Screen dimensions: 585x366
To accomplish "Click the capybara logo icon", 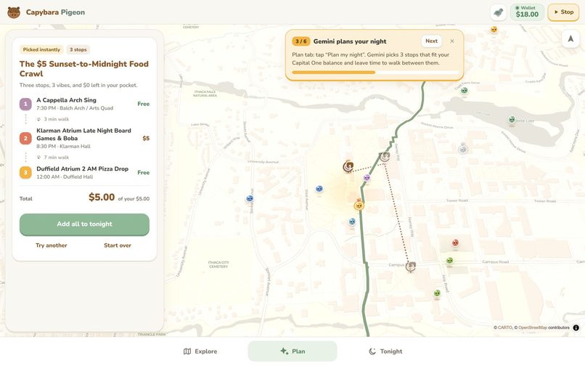I will click(14, 12).
